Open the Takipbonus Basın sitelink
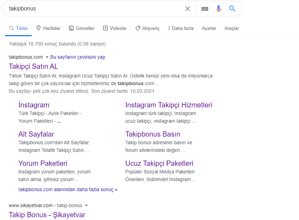Screen dimensions: 299x220 click(x=153, y=134)
